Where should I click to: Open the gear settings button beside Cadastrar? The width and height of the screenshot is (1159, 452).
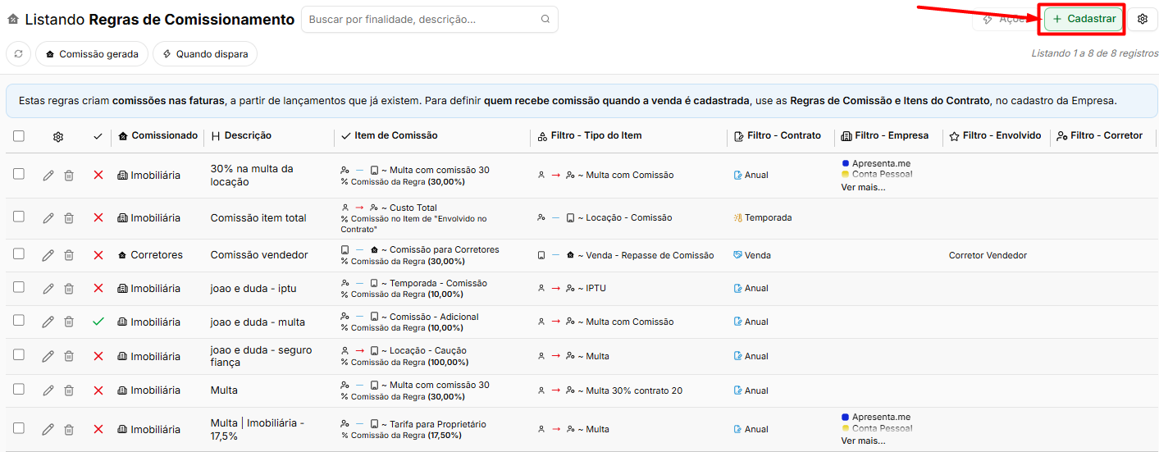[1143, 19]
